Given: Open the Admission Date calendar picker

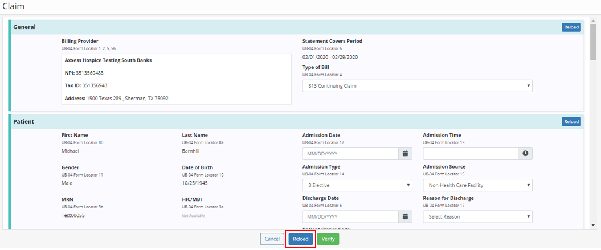Looking at the screenshot, I should (x=405, y=154).
